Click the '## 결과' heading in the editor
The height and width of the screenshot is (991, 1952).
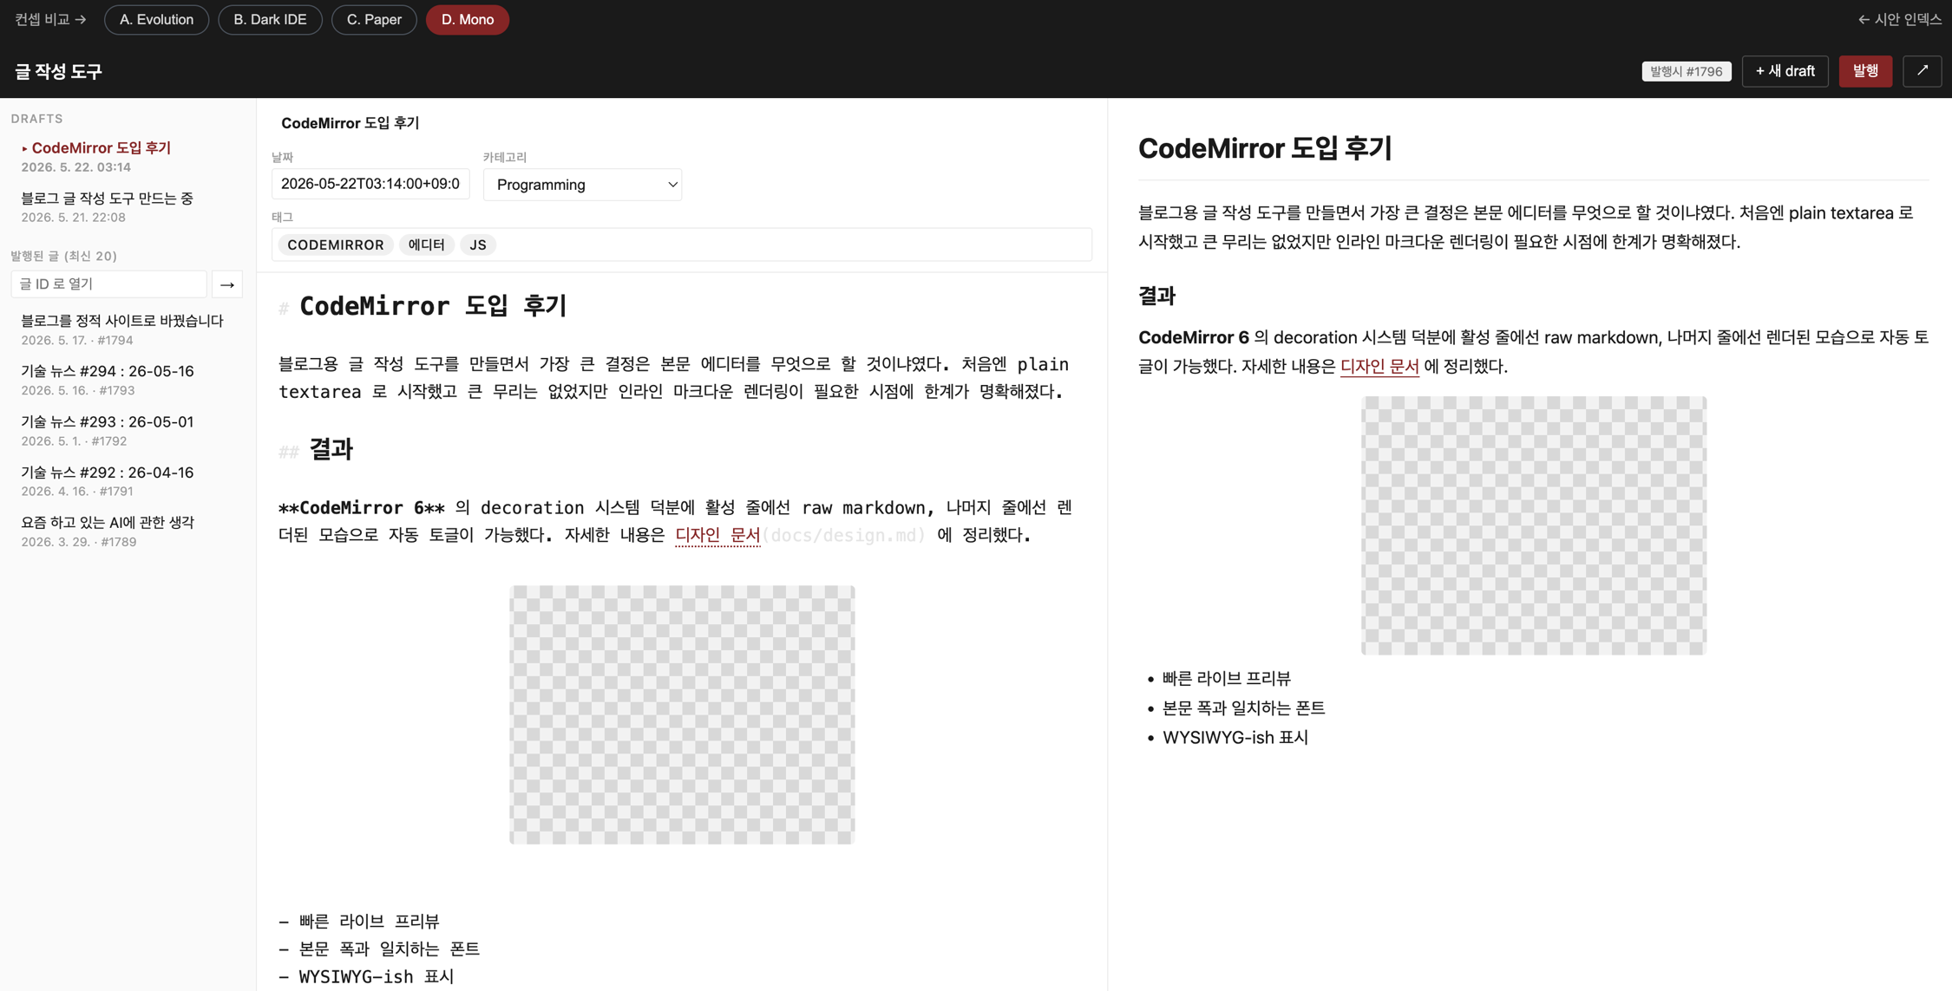click(316, 449)
